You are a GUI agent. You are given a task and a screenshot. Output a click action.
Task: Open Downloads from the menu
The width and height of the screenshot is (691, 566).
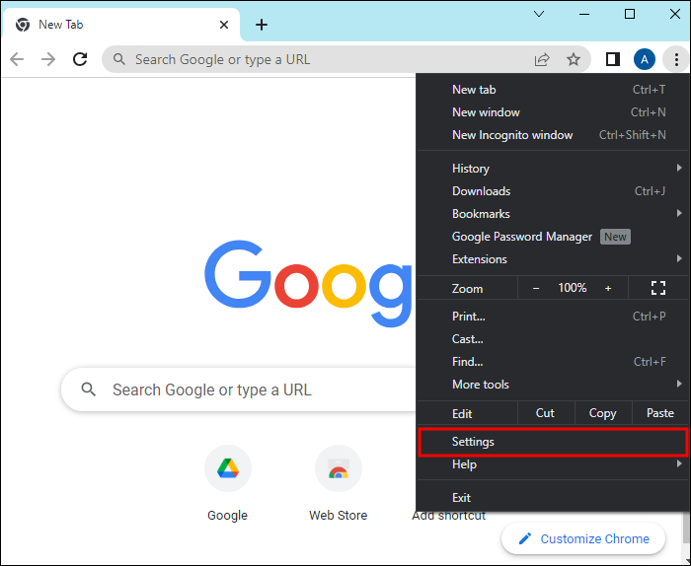[553, 191]
